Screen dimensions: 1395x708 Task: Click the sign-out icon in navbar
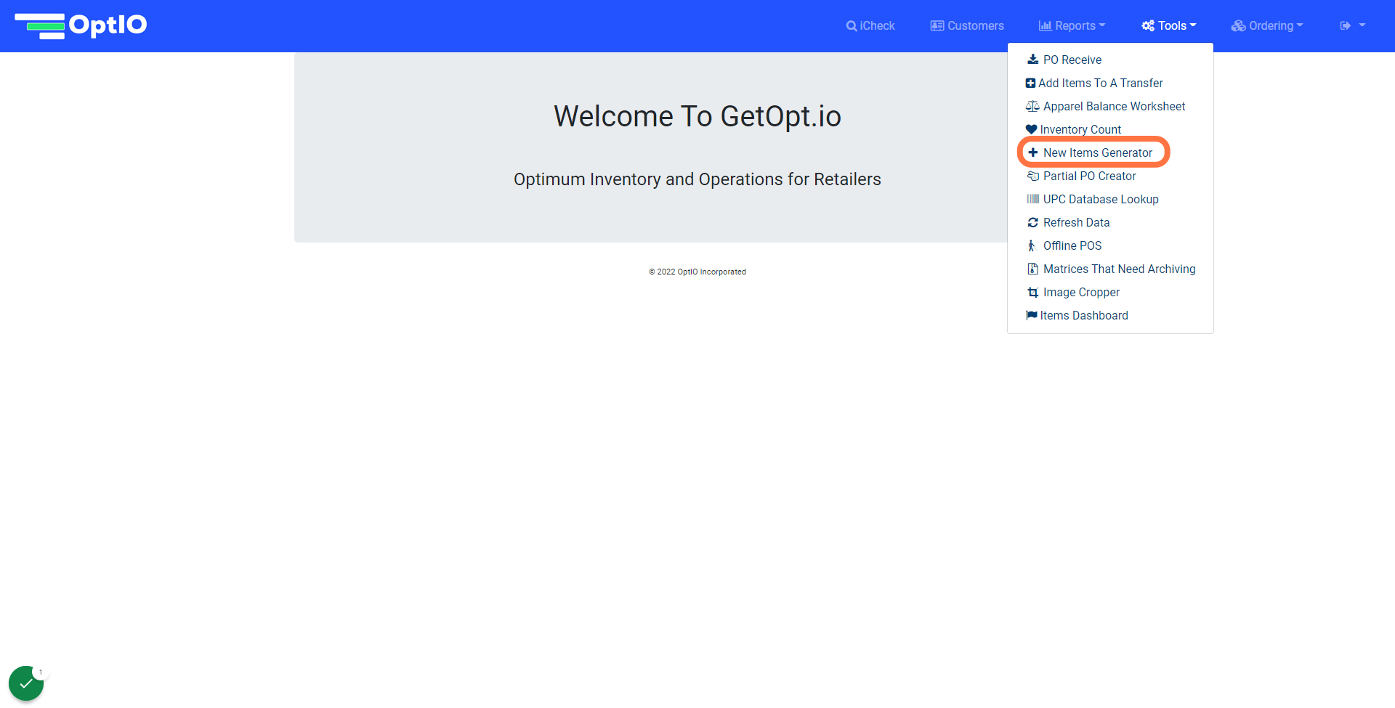(x=1346, y=26)
